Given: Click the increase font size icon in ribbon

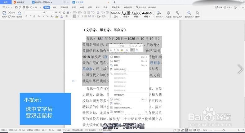Looking at the screenshot, I should (x=56, y=12).
